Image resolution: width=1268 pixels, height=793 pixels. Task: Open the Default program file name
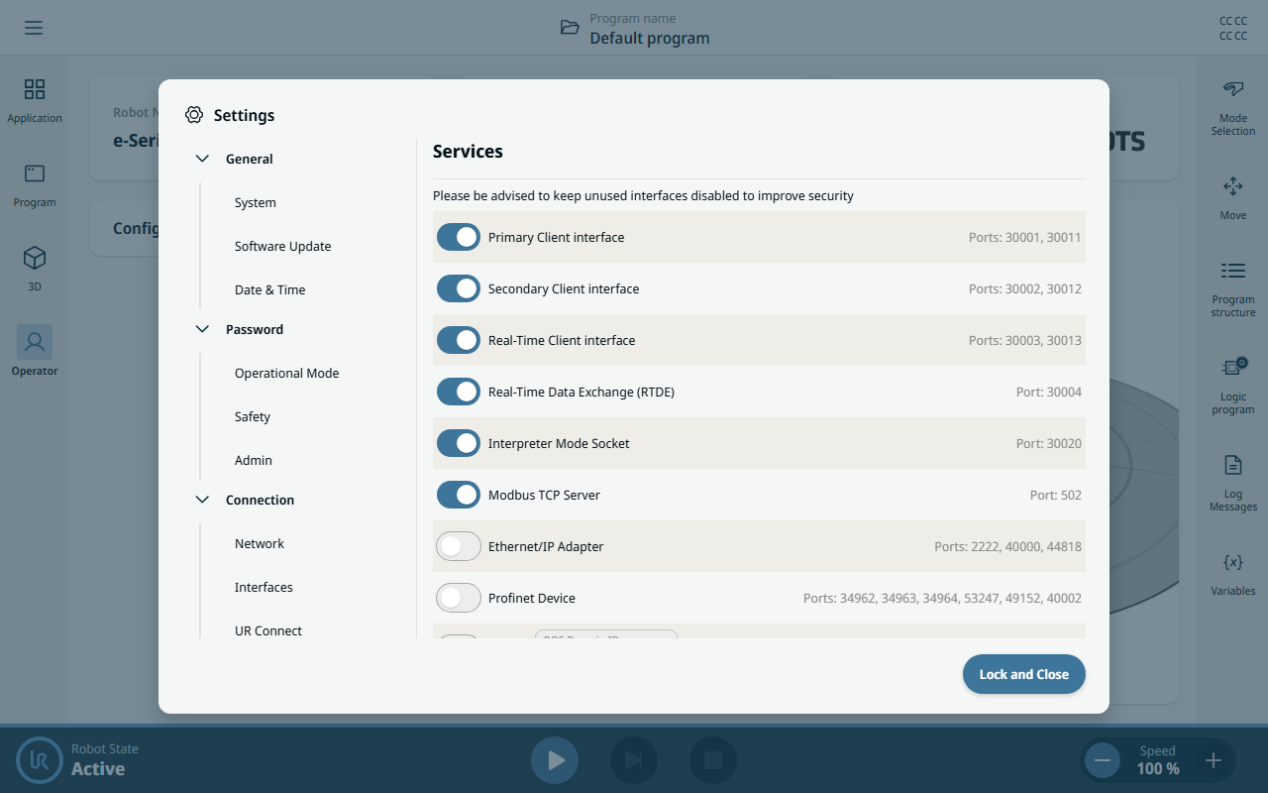click(x=650, y=39)
